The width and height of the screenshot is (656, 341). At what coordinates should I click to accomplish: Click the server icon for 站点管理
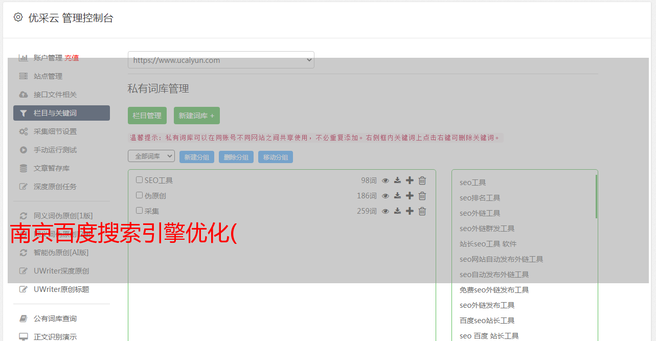(x=24, y=76)
